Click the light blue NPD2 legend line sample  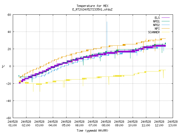click(x=165, y=25)
